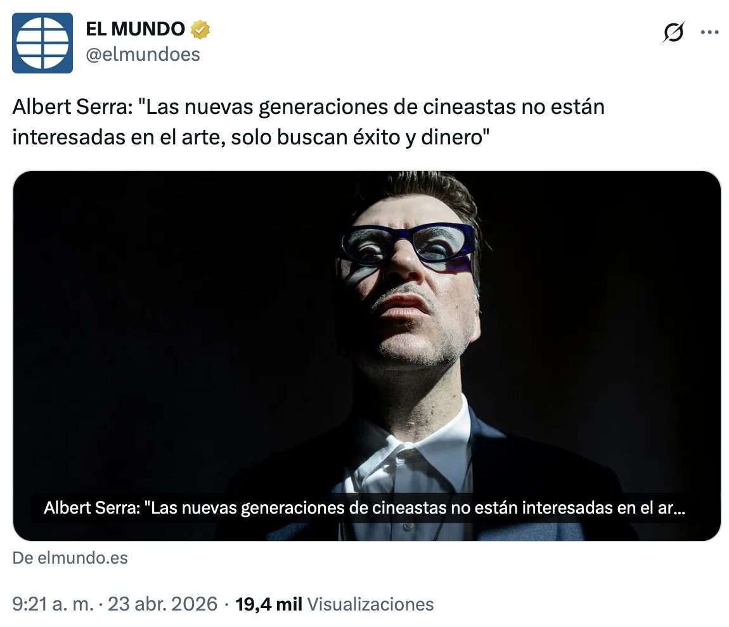Open the EL MUNDO globe profile avatar
Image resolution: width=729 pixels, height=627 pixels.
pos(42,42)
